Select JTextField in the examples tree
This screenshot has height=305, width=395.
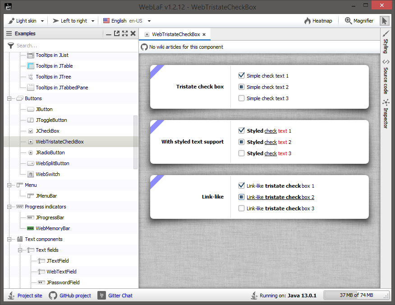click(x=58, y=261)
